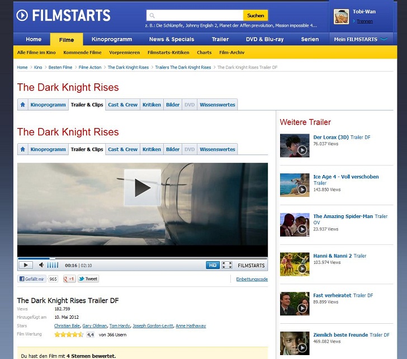
Task: Open Kommende Filme submenu link
Action: tap(82, 53)
